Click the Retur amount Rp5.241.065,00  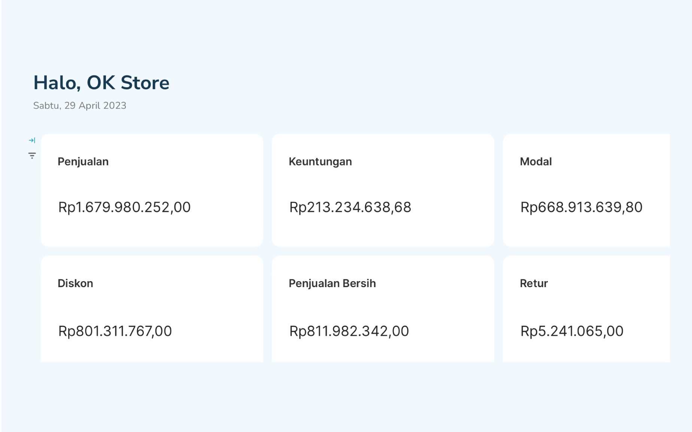tap(572, 331)
